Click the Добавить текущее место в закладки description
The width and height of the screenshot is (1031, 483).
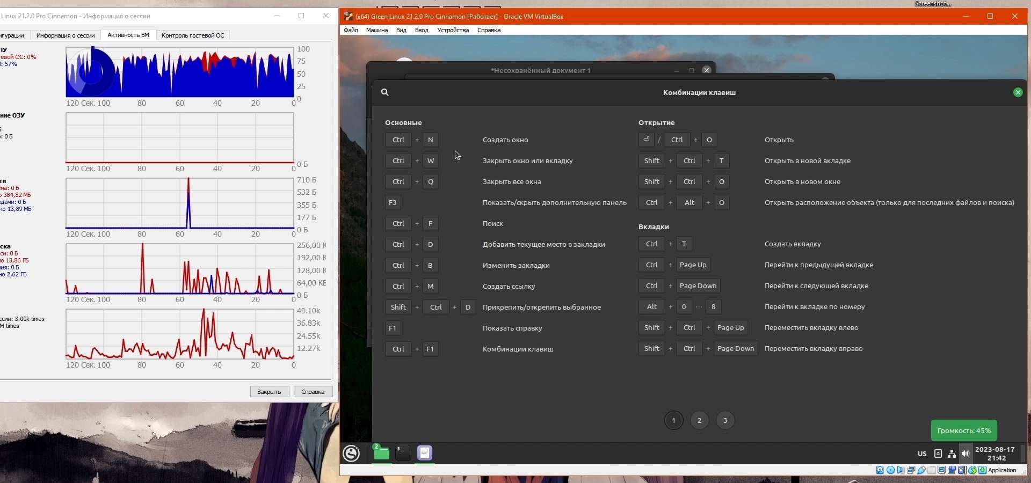point(544,245)
